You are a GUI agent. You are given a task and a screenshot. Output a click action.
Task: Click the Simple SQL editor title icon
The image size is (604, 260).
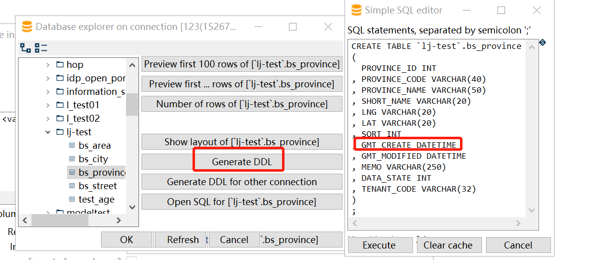[356, 10]
